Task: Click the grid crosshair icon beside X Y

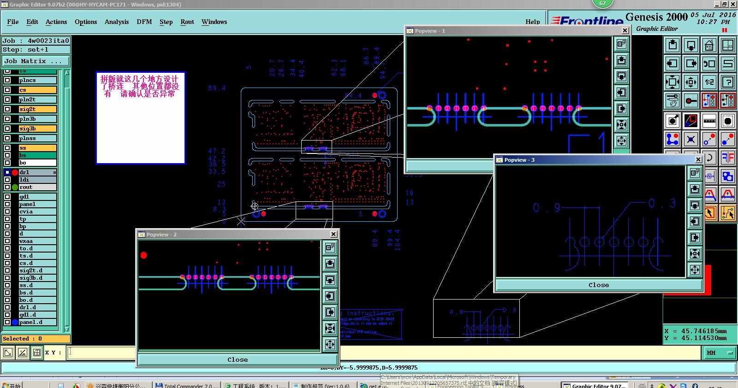Action: [37, 353]
